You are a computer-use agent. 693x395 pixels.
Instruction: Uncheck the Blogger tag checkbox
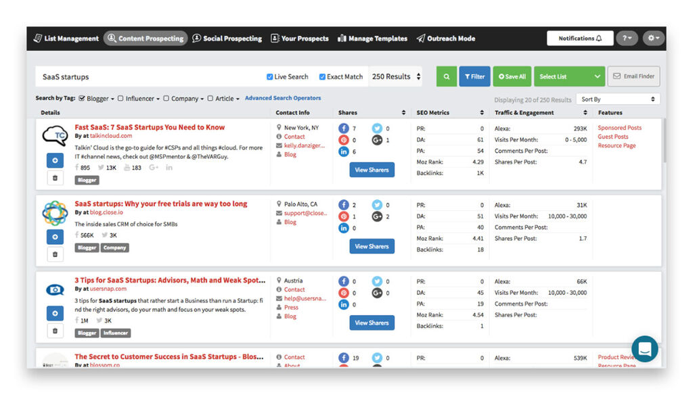[x=82, y=99]
